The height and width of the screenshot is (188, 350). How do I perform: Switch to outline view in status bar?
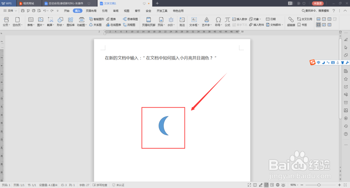click(272, 185)
